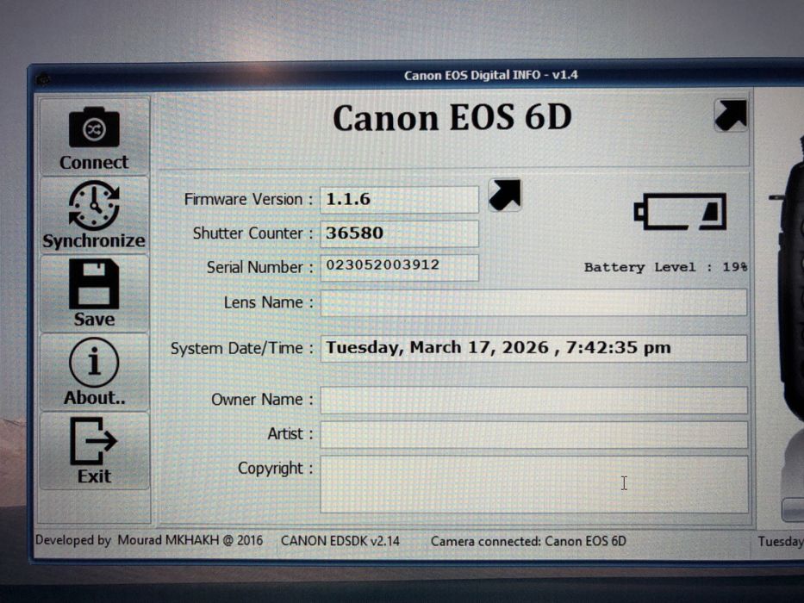Click the "Shutter Counter :" label
The width and height of the screenshot is (804, 603).
(x=252, y=233)
